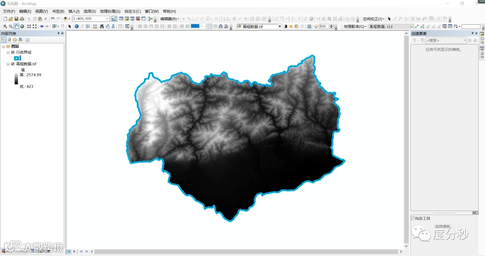Open the HTML Popup tool
Viewport: 485px width, 256px height.
click(x=88, y=27)
